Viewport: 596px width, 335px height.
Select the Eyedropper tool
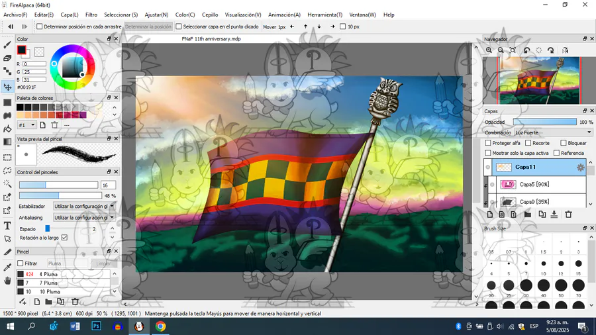pos(7,267)
